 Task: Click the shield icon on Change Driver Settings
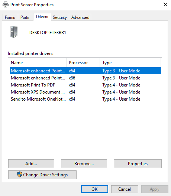(20, 174)
